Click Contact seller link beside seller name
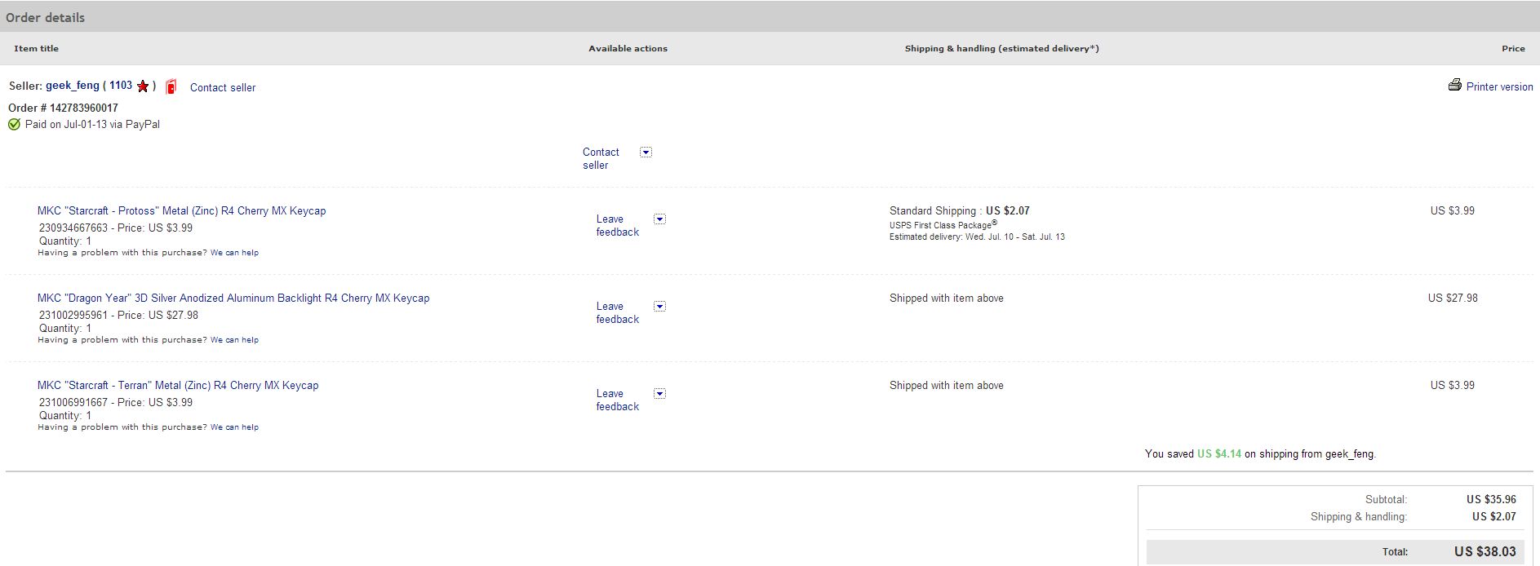The image size is (1540, 566). [223, 87]
